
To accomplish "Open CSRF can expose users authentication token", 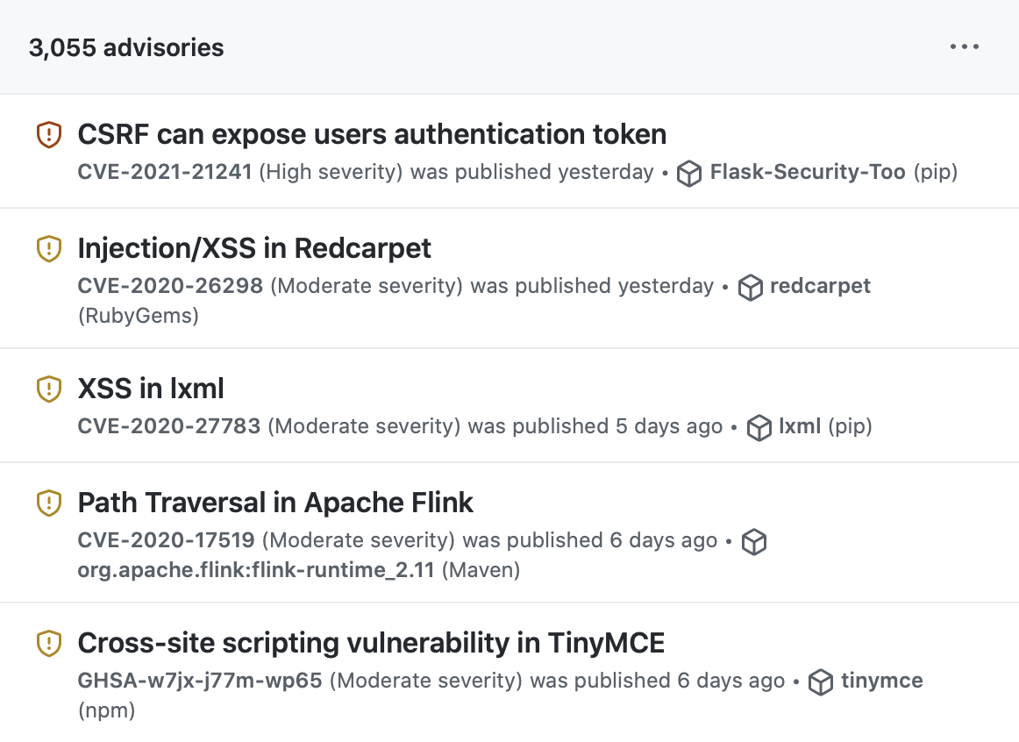I will 372,134.
